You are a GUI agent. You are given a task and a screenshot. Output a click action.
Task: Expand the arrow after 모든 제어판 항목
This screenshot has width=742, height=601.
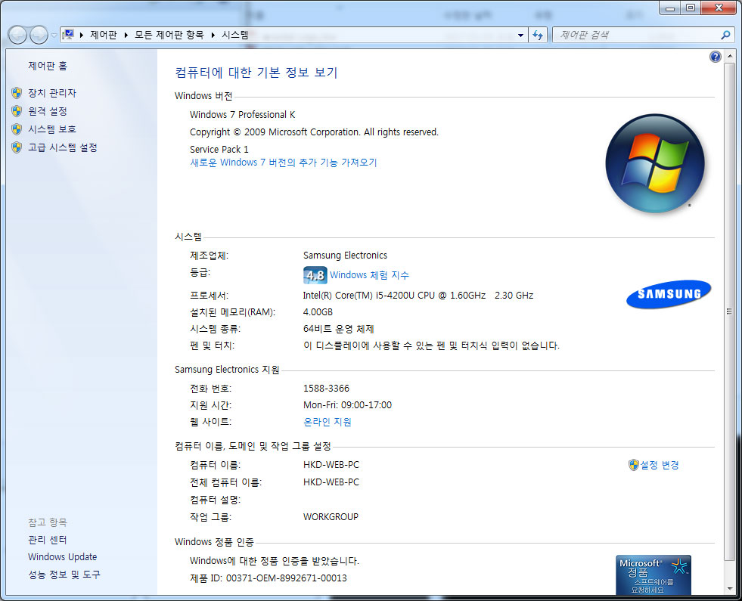[x=213, y=35]
